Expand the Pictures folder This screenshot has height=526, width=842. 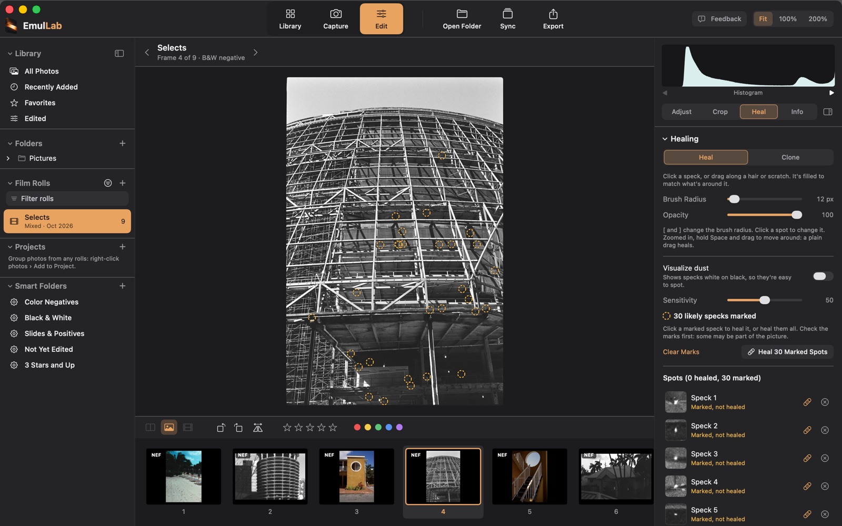pos(8,158)
